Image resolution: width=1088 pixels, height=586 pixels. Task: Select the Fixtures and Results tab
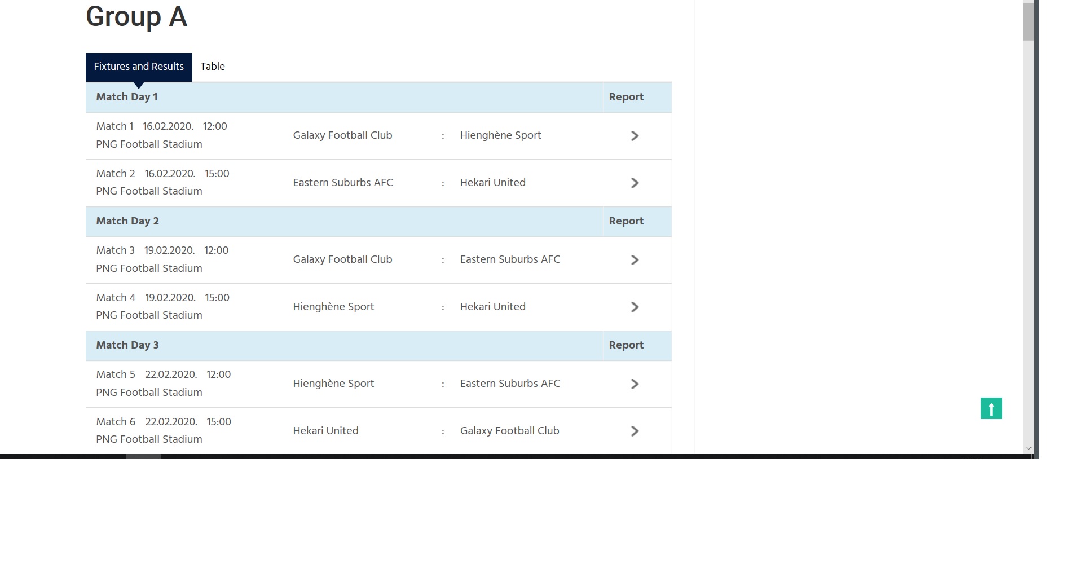pos(139,67)
